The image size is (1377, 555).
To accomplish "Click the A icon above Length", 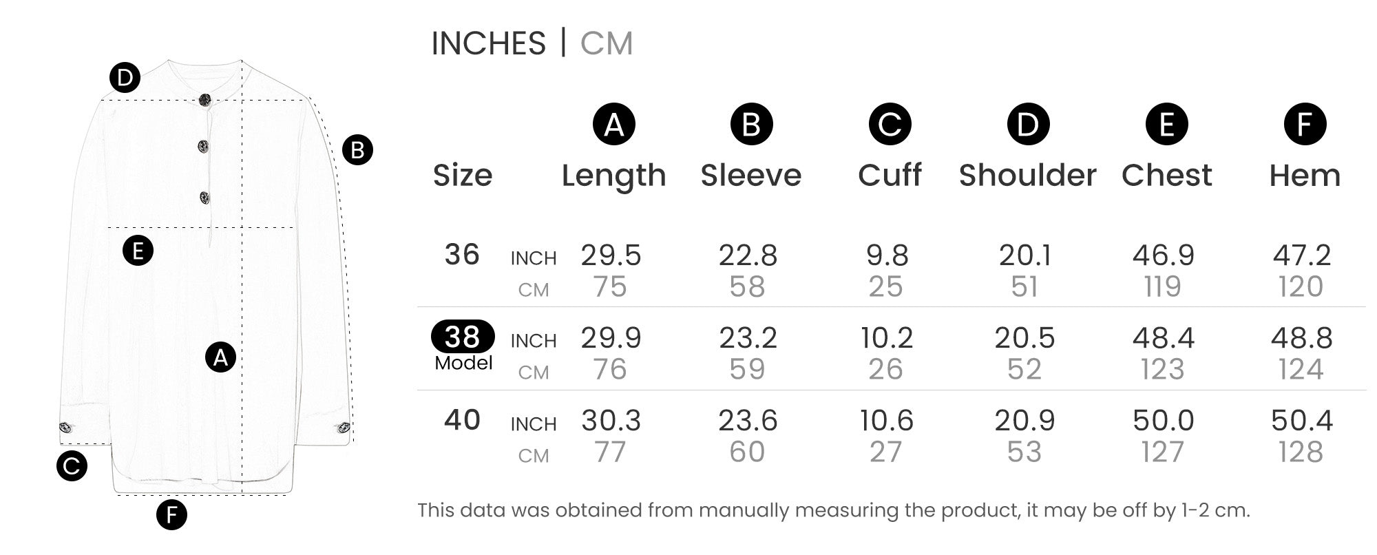I will coord(613,124).
